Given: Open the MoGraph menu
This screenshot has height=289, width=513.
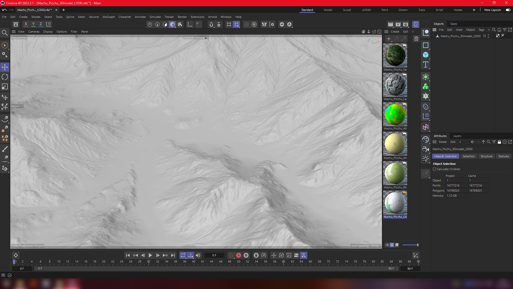Looking at the screenshot, I should [x=108, y=17].
